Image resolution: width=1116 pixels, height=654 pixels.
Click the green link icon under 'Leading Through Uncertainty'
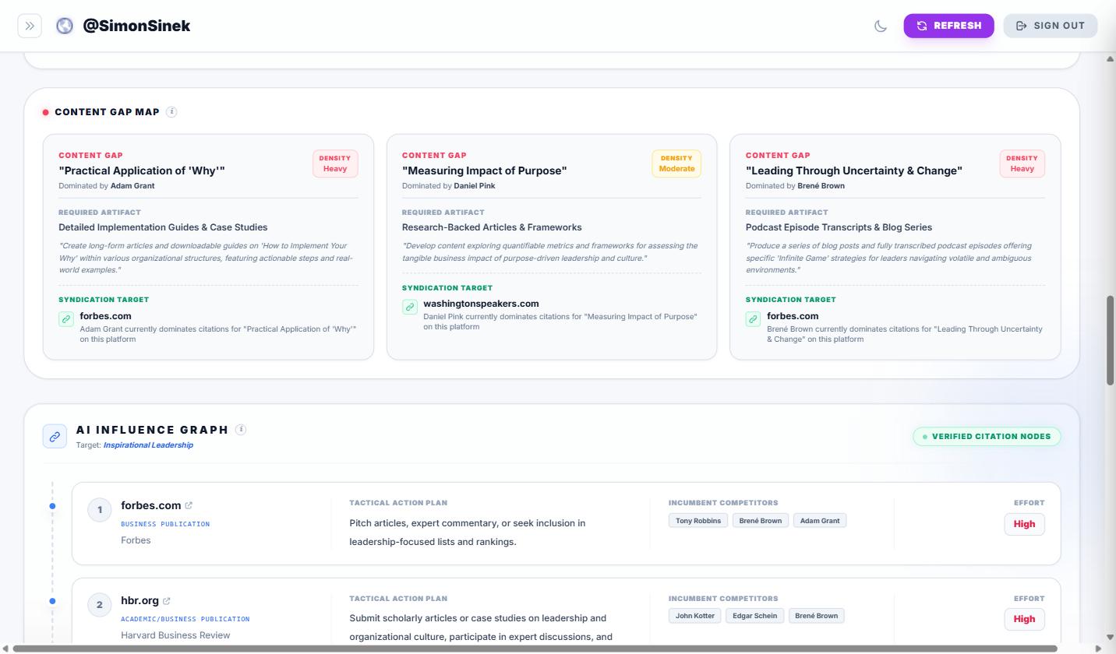coord(752,319)
